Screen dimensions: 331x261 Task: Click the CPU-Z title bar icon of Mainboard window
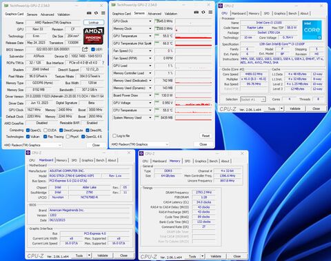point(28,153)
